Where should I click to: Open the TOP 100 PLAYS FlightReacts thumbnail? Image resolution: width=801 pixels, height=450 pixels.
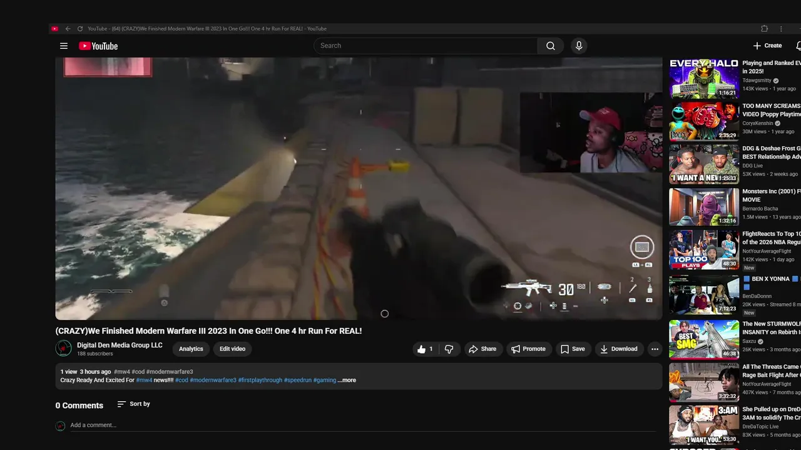point(704,250)
